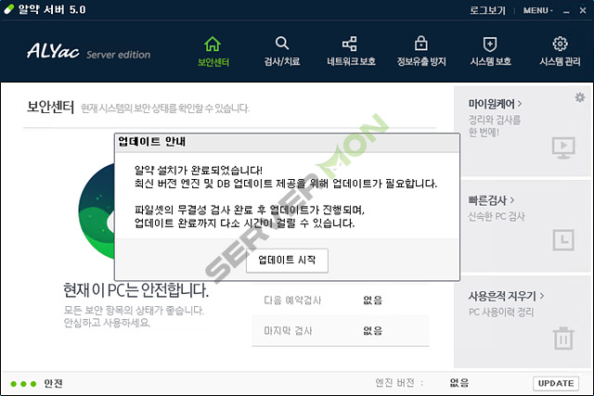The width and height of the screenshot is (594, 396).
Task: Click the 정리와 검사를 한 번에 description
Action: point(495,126)
